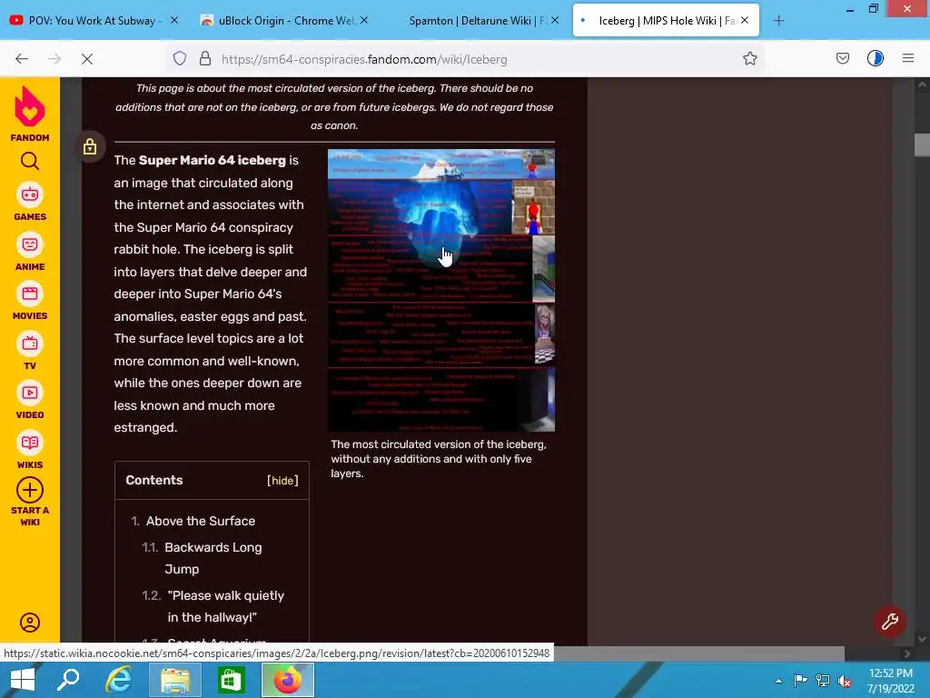The height and width of the screenshot is (698, 930).
Task: Open the user profile icon in sidebar
Action: pos(30,622)
